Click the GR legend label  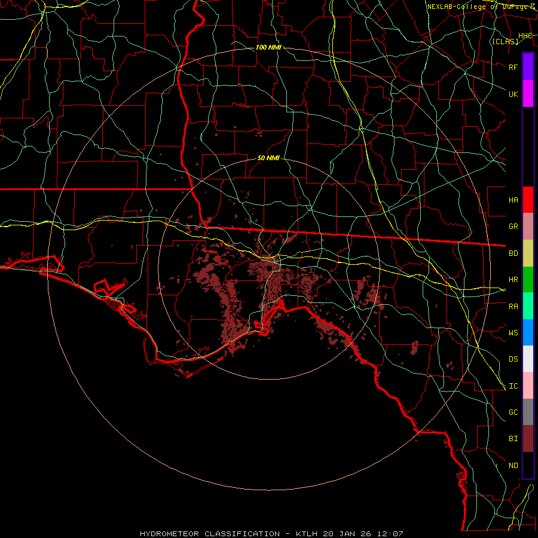[513, 227]
